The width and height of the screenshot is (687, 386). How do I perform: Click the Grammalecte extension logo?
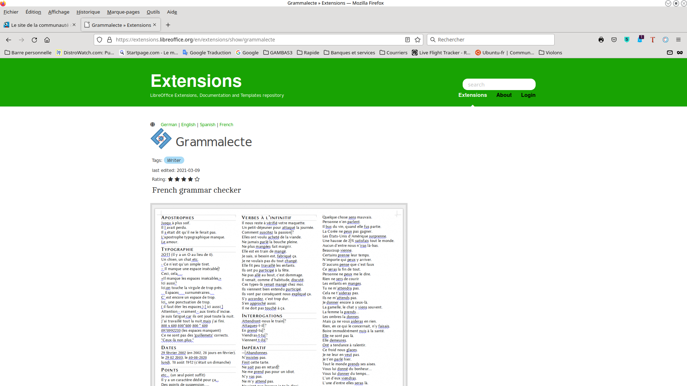(161, 139)
